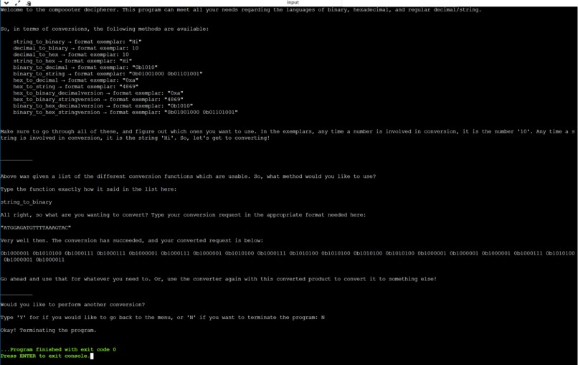This screenshot has height=365, width=578.
Task: Click 'Okay! Terminating the program.' line
Action: click(x=48, y=331)
